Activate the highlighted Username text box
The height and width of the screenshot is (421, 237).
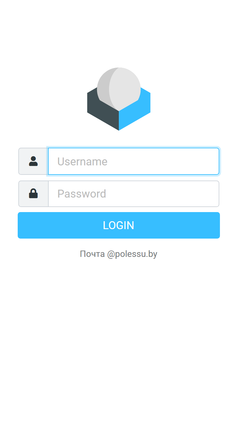coord(134,161)
